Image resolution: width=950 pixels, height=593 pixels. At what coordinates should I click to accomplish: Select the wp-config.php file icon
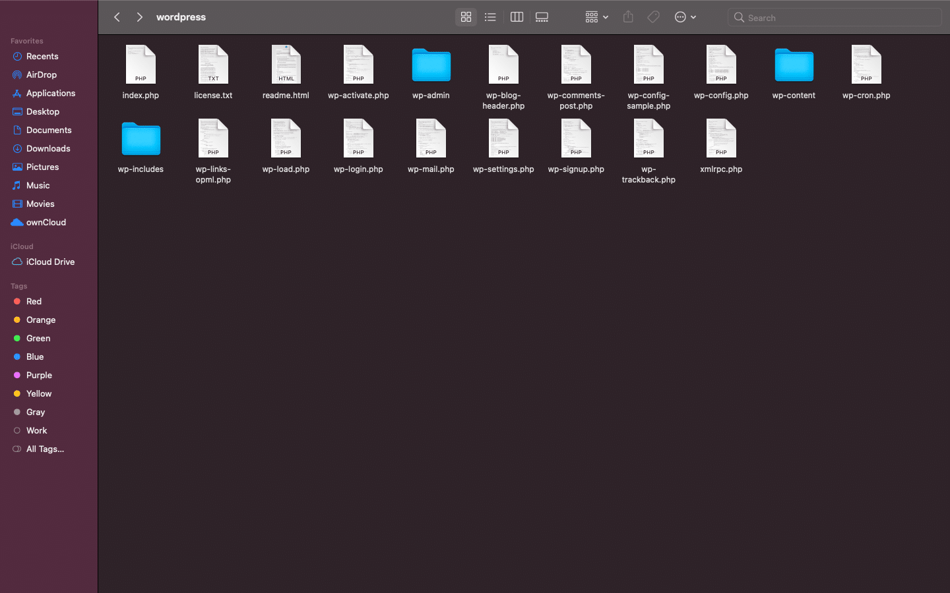pyautogui.click(x=721, y=65)
